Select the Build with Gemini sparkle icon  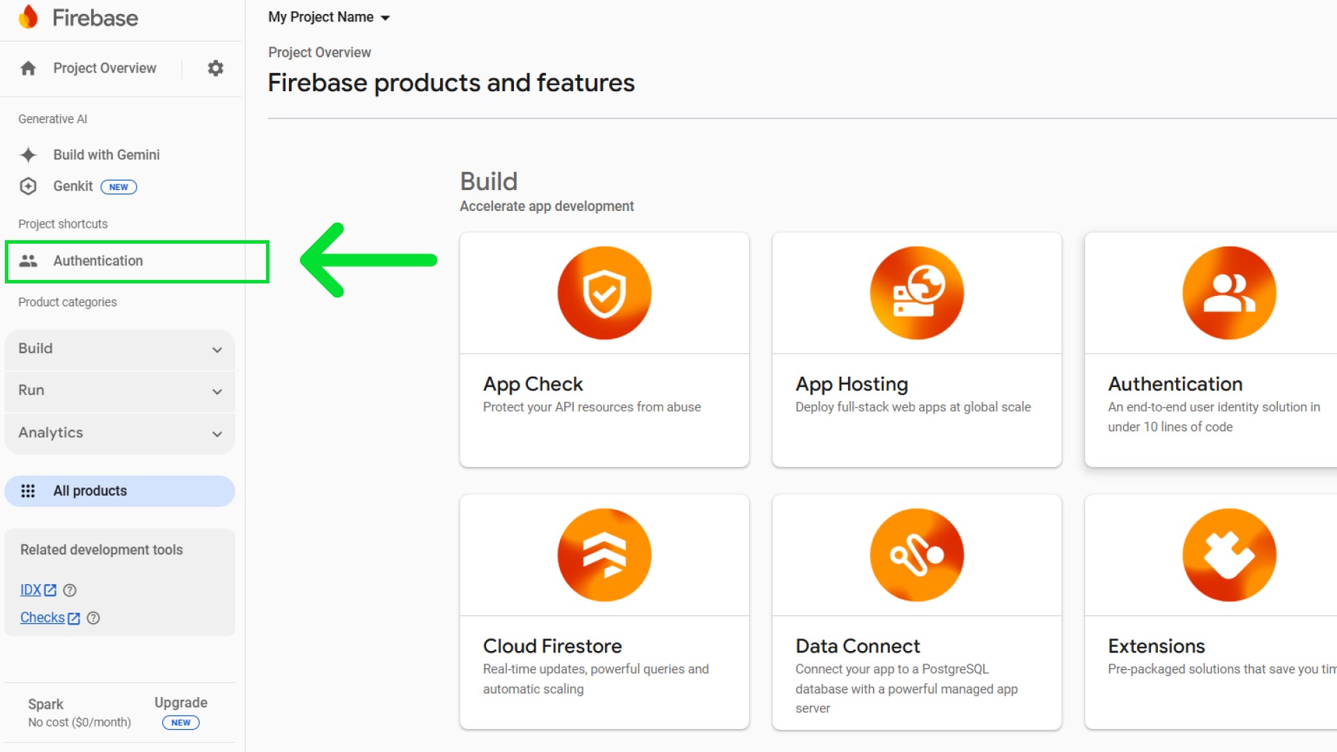pos(29,155)
